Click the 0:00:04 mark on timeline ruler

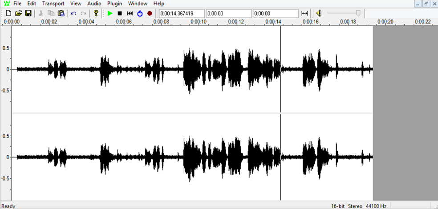click(x=86, y=22)
